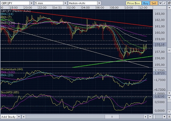Click the 155,00 price axis value
171x121 pixels.
coord(160,65)
